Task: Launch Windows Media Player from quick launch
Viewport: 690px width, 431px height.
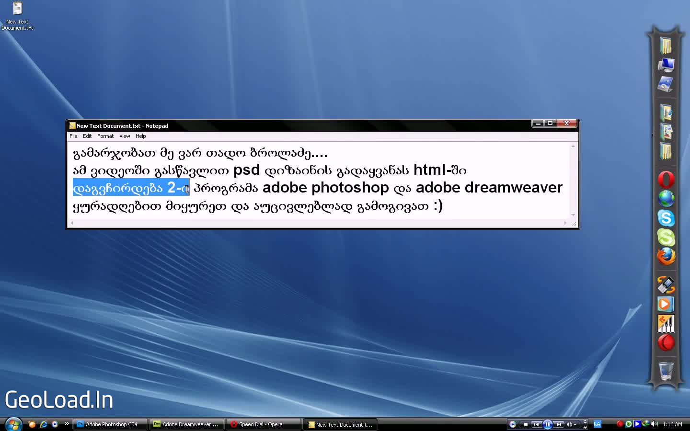Action: [55, 424]
